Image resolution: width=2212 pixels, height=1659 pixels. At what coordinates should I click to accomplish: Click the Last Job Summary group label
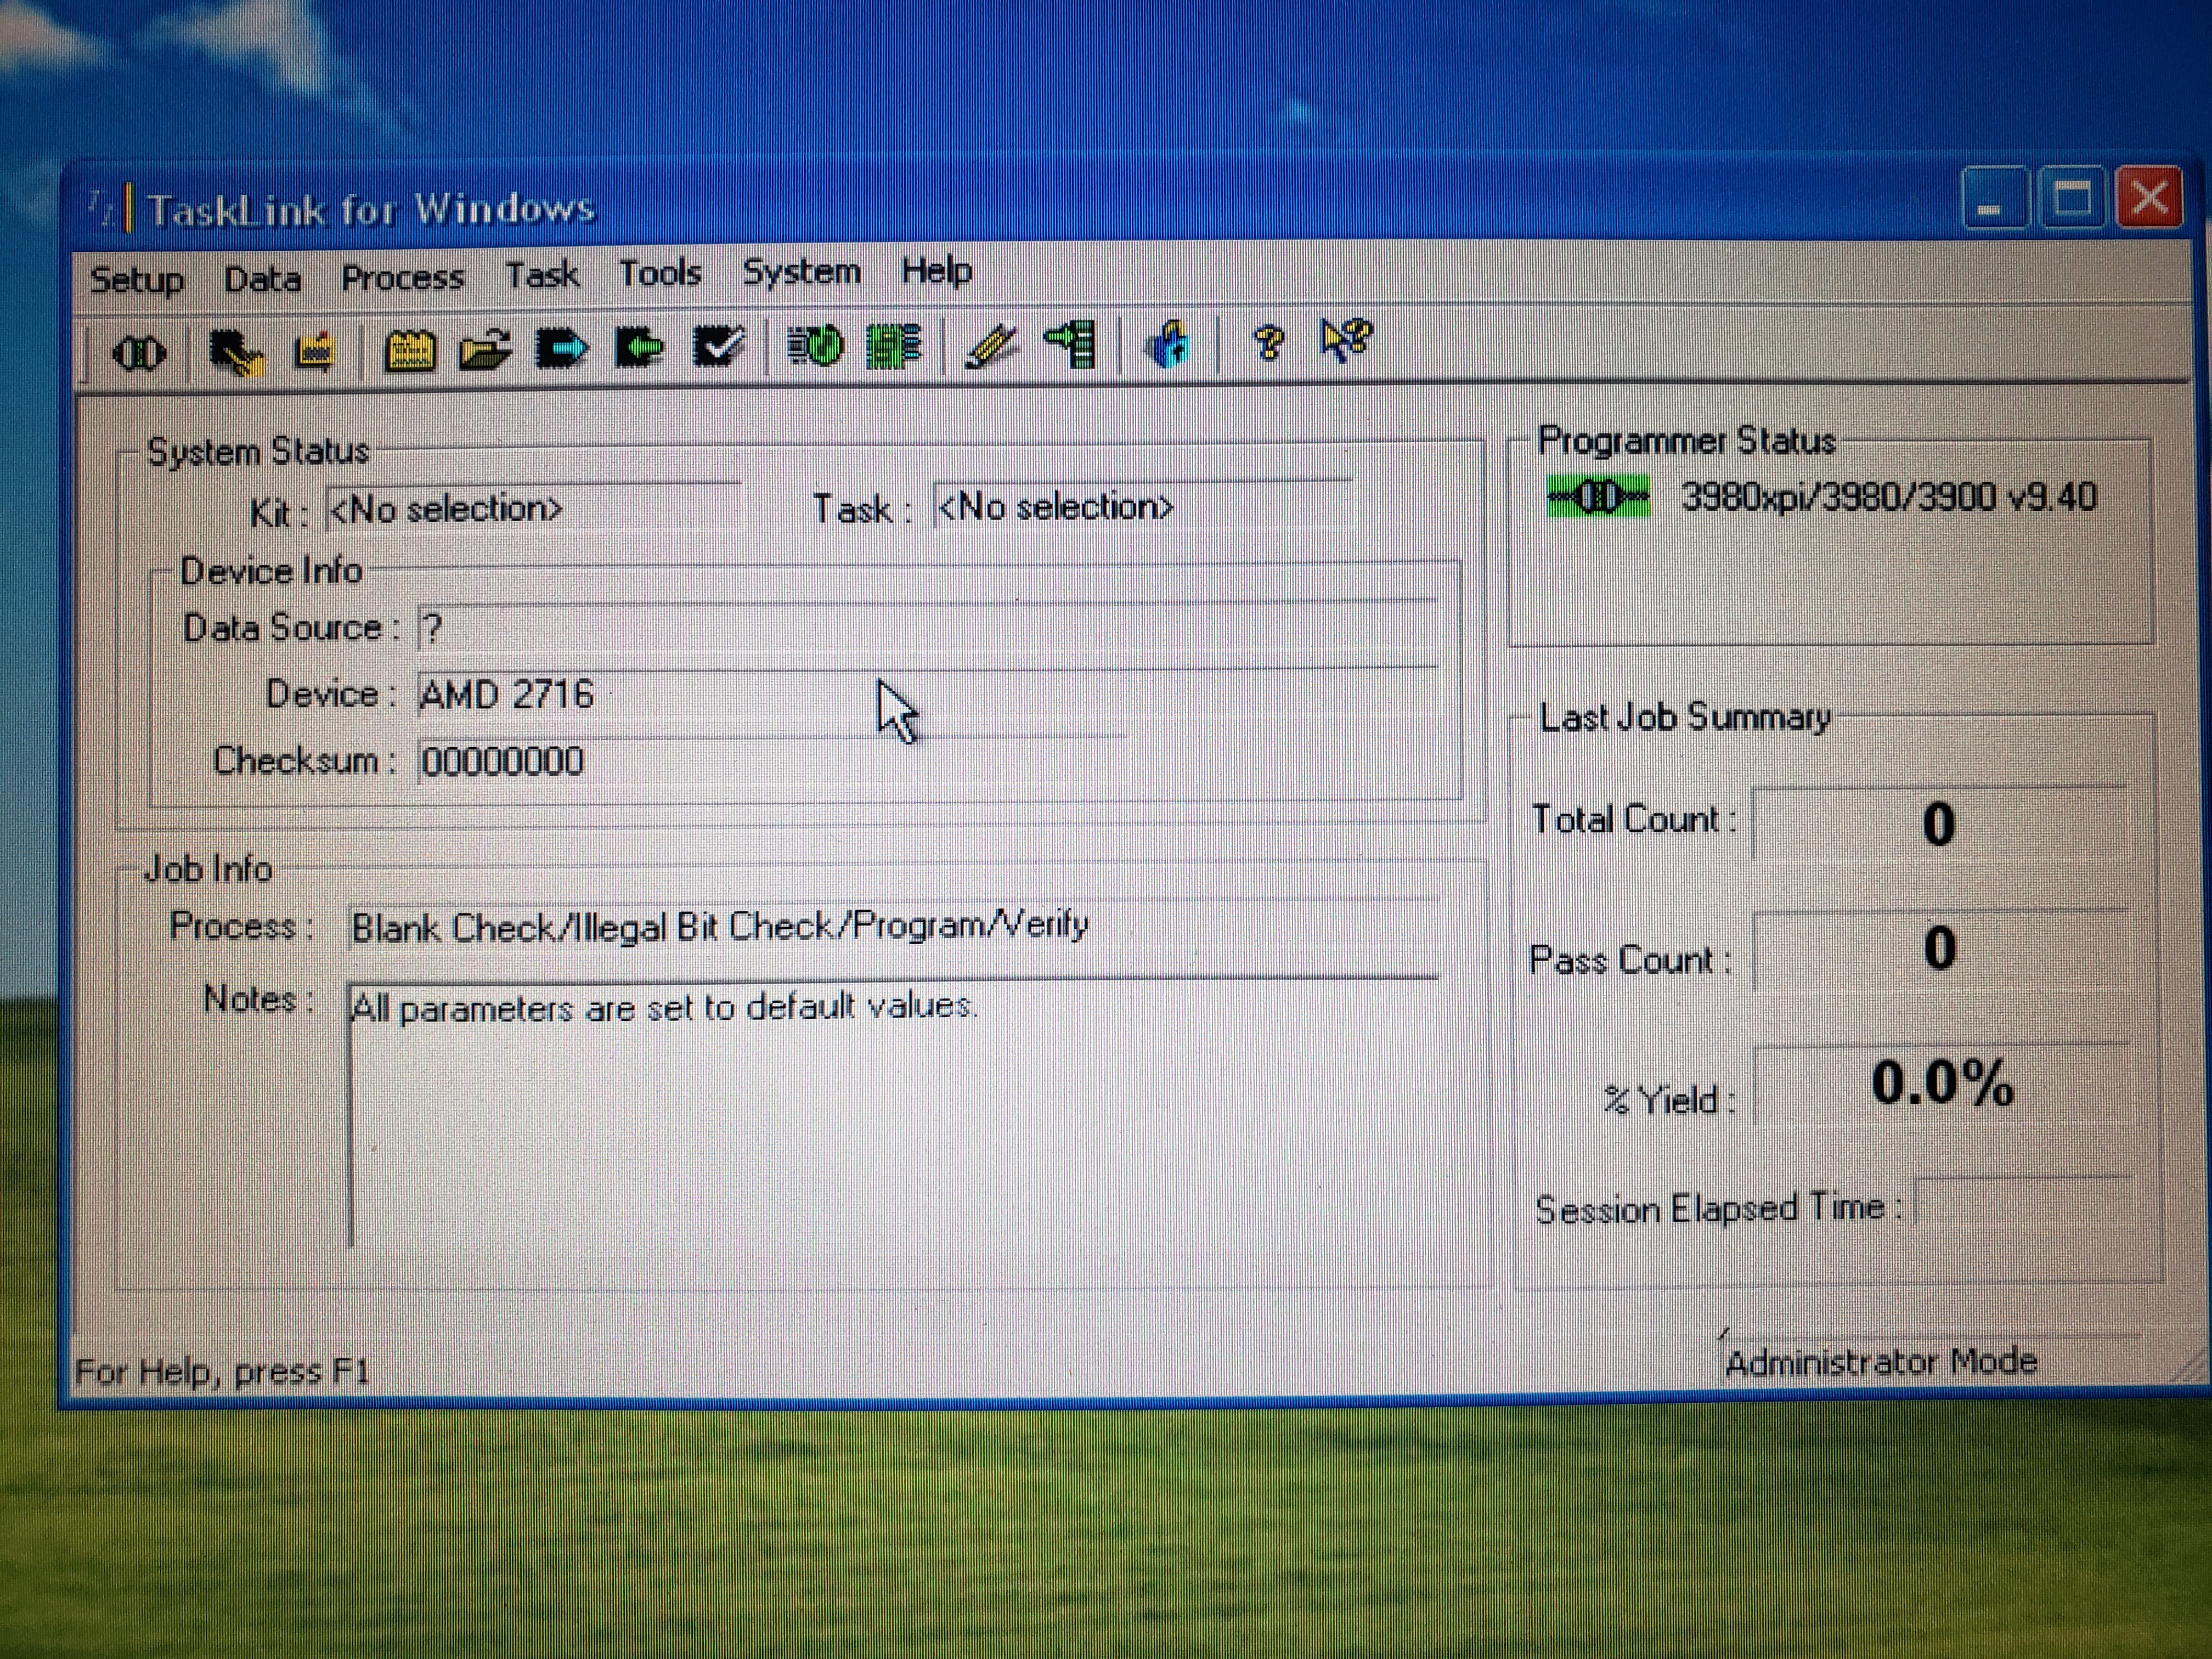1685,717
